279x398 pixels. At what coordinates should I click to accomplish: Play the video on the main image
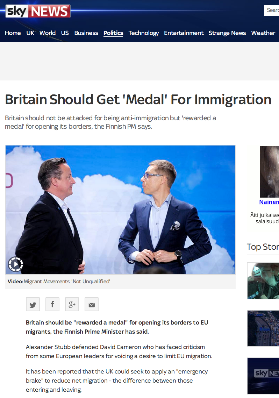click(15, 264)
